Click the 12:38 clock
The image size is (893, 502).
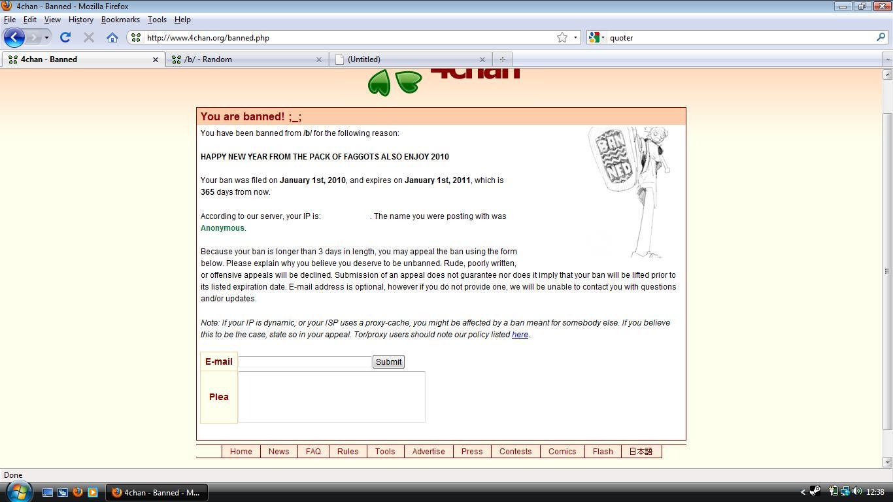coord(875,492)
